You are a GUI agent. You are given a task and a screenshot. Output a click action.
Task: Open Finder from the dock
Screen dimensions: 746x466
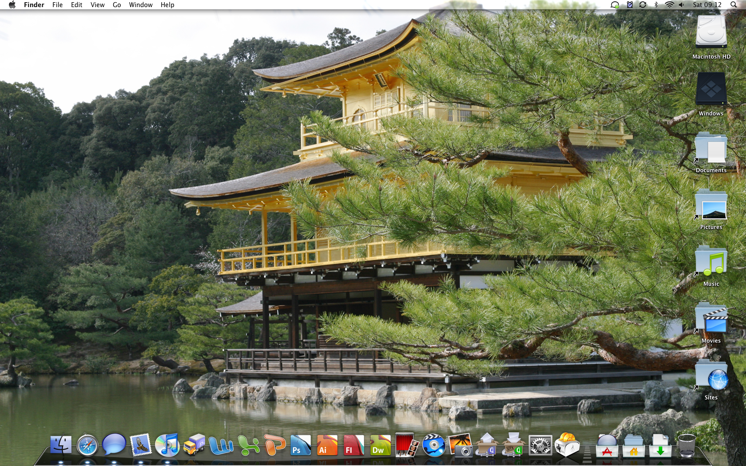pos(61,445)
